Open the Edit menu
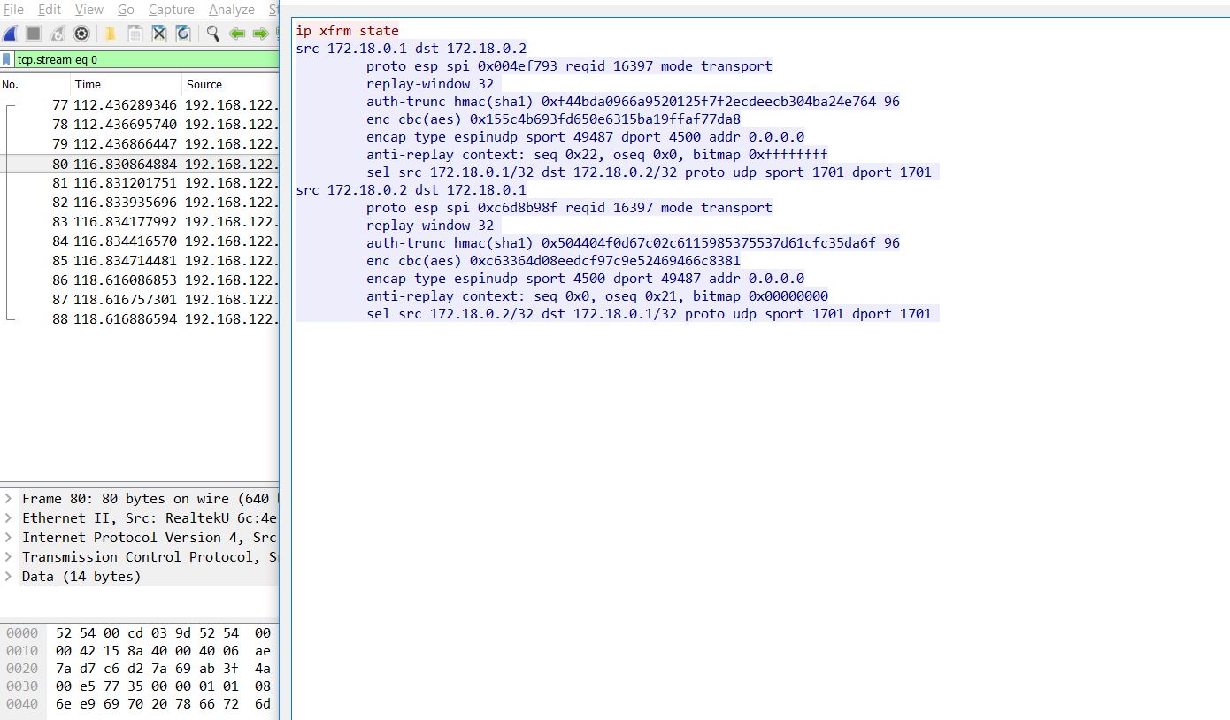 [50, 10]
